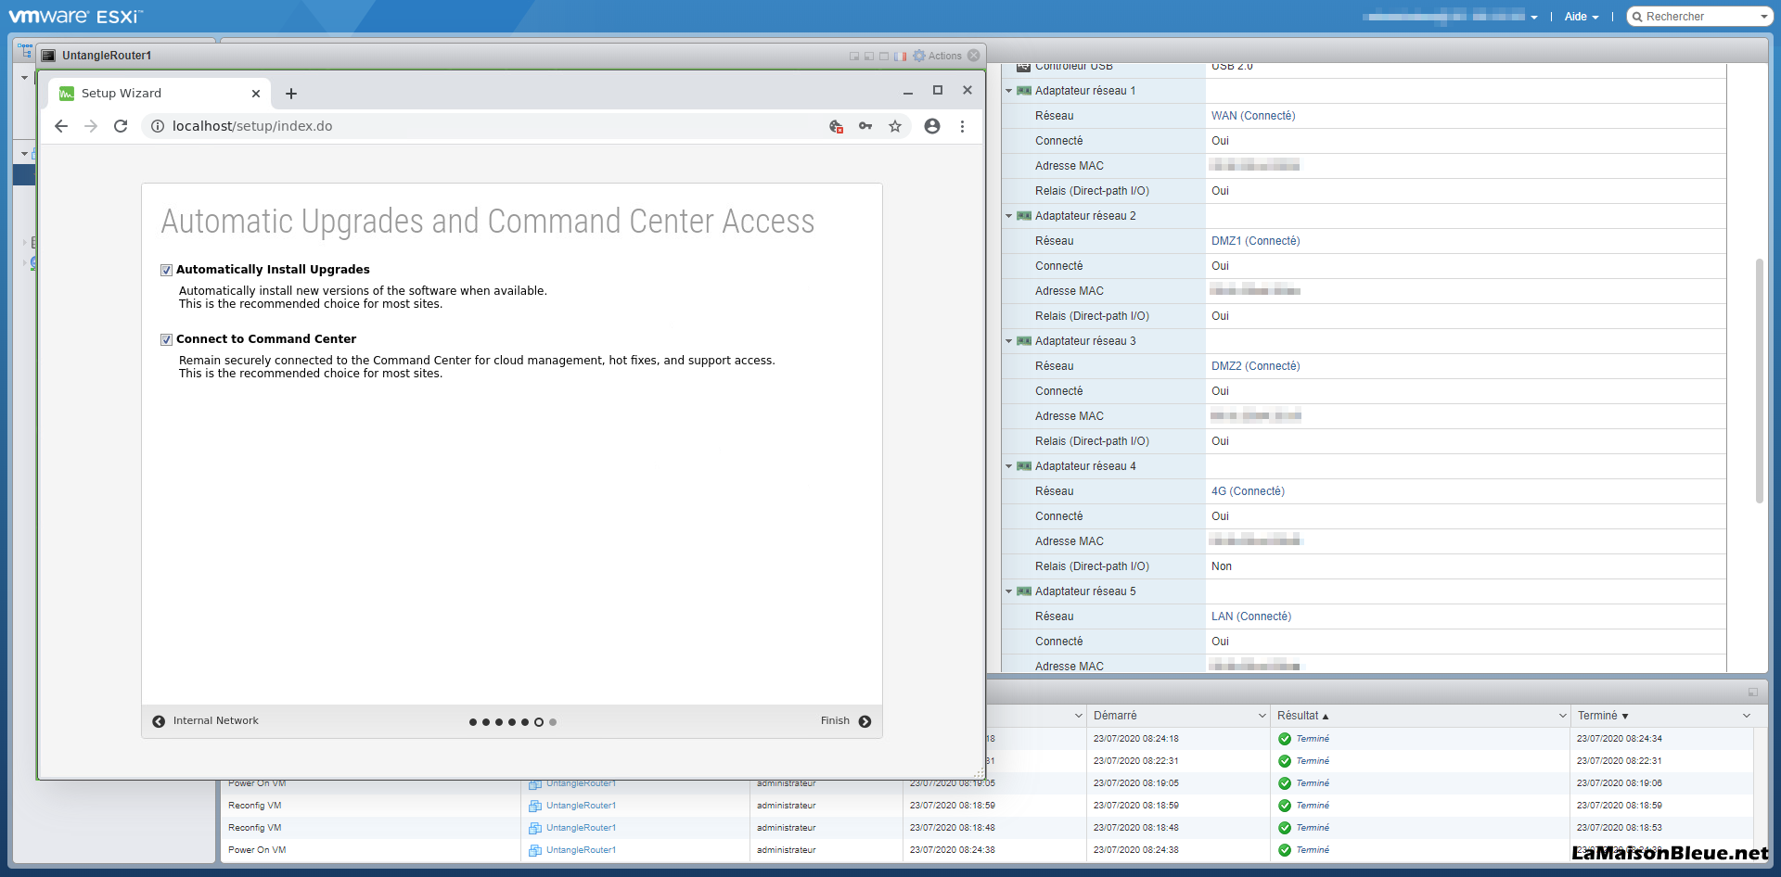Click the Rechercher search field
This screenshot has width=1781, height=877.
click(1699, 17)
